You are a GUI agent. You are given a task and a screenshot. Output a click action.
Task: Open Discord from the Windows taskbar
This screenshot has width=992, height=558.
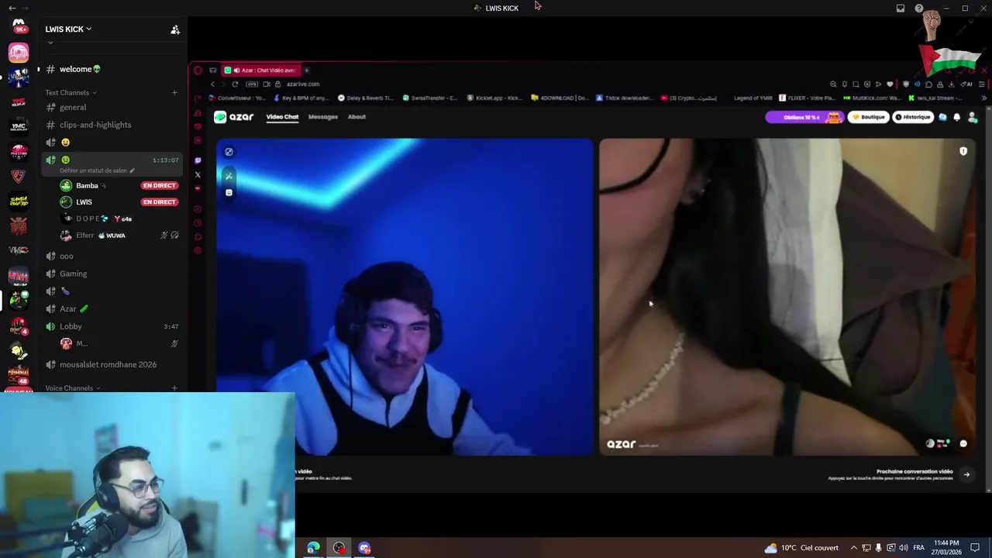[x=364, y=548]
